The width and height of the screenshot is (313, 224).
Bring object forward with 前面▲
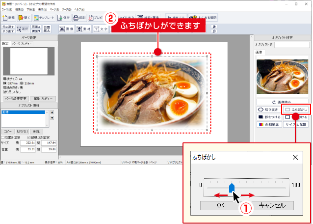(36, 27)
